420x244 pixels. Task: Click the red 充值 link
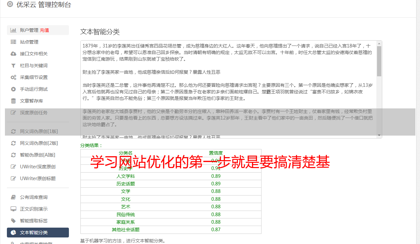click(x=44, y=30)
